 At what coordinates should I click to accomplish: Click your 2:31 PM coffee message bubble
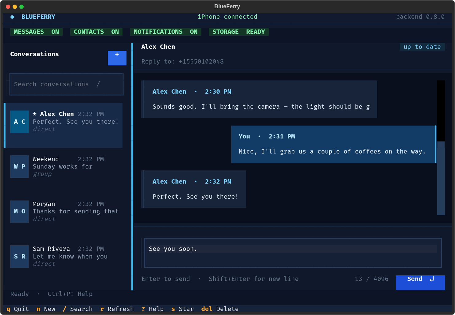[334, 144]
